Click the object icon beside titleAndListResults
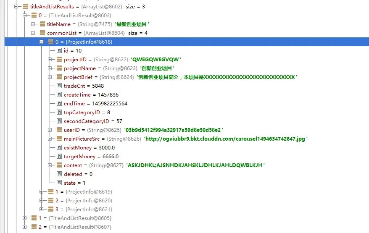 (26, 7)
